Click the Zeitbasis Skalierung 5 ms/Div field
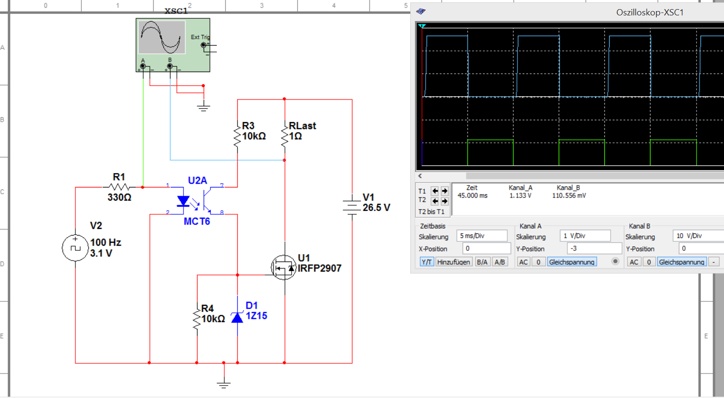 tap(482, 236)
